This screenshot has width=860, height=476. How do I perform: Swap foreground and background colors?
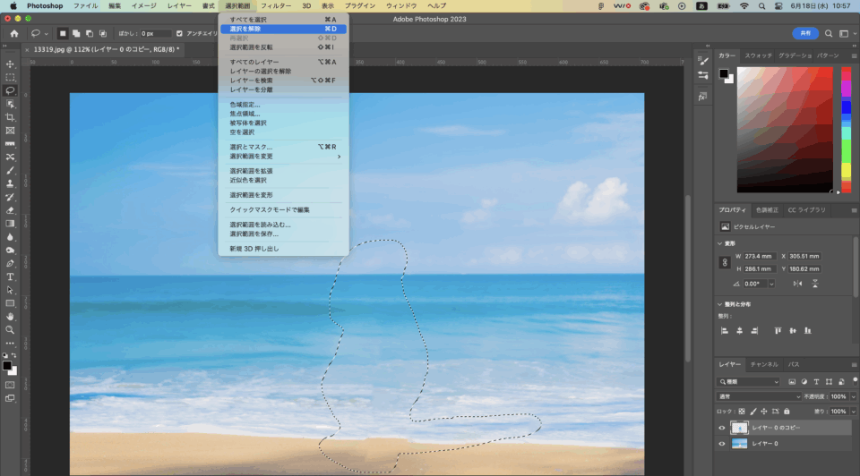tap(13, 355)
